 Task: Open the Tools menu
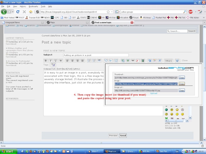click(x=43, y=6)
